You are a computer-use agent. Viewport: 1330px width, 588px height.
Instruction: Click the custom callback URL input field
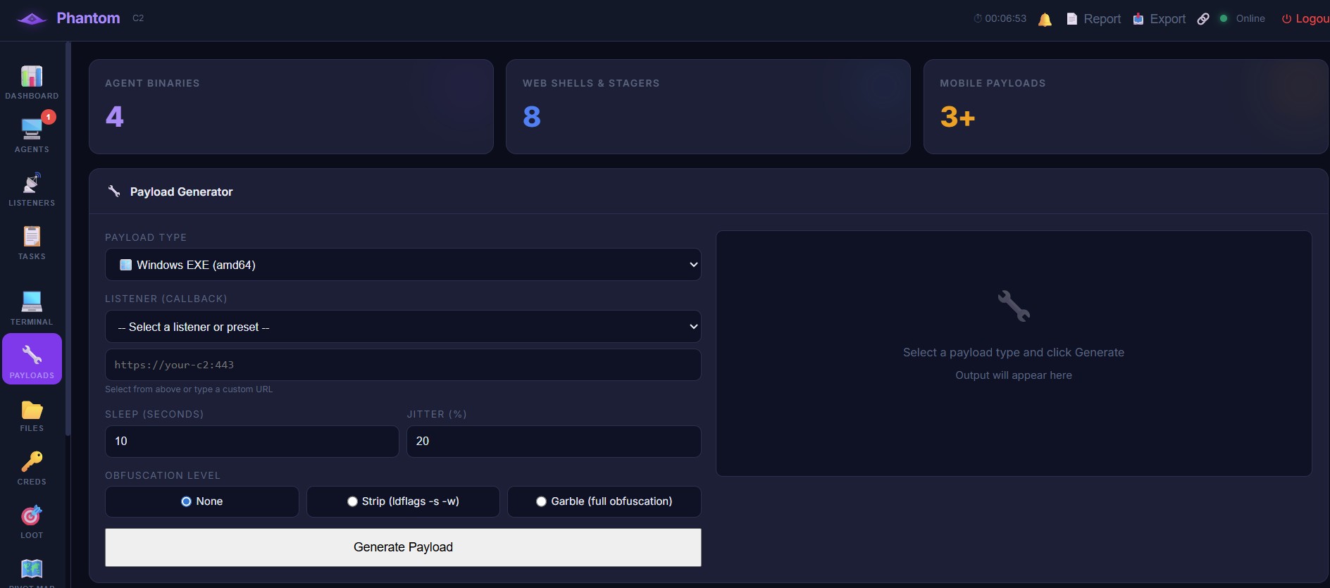tap(403, 365)
